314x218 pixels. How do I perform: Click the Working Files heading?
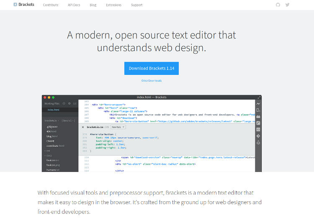point(52,103)
